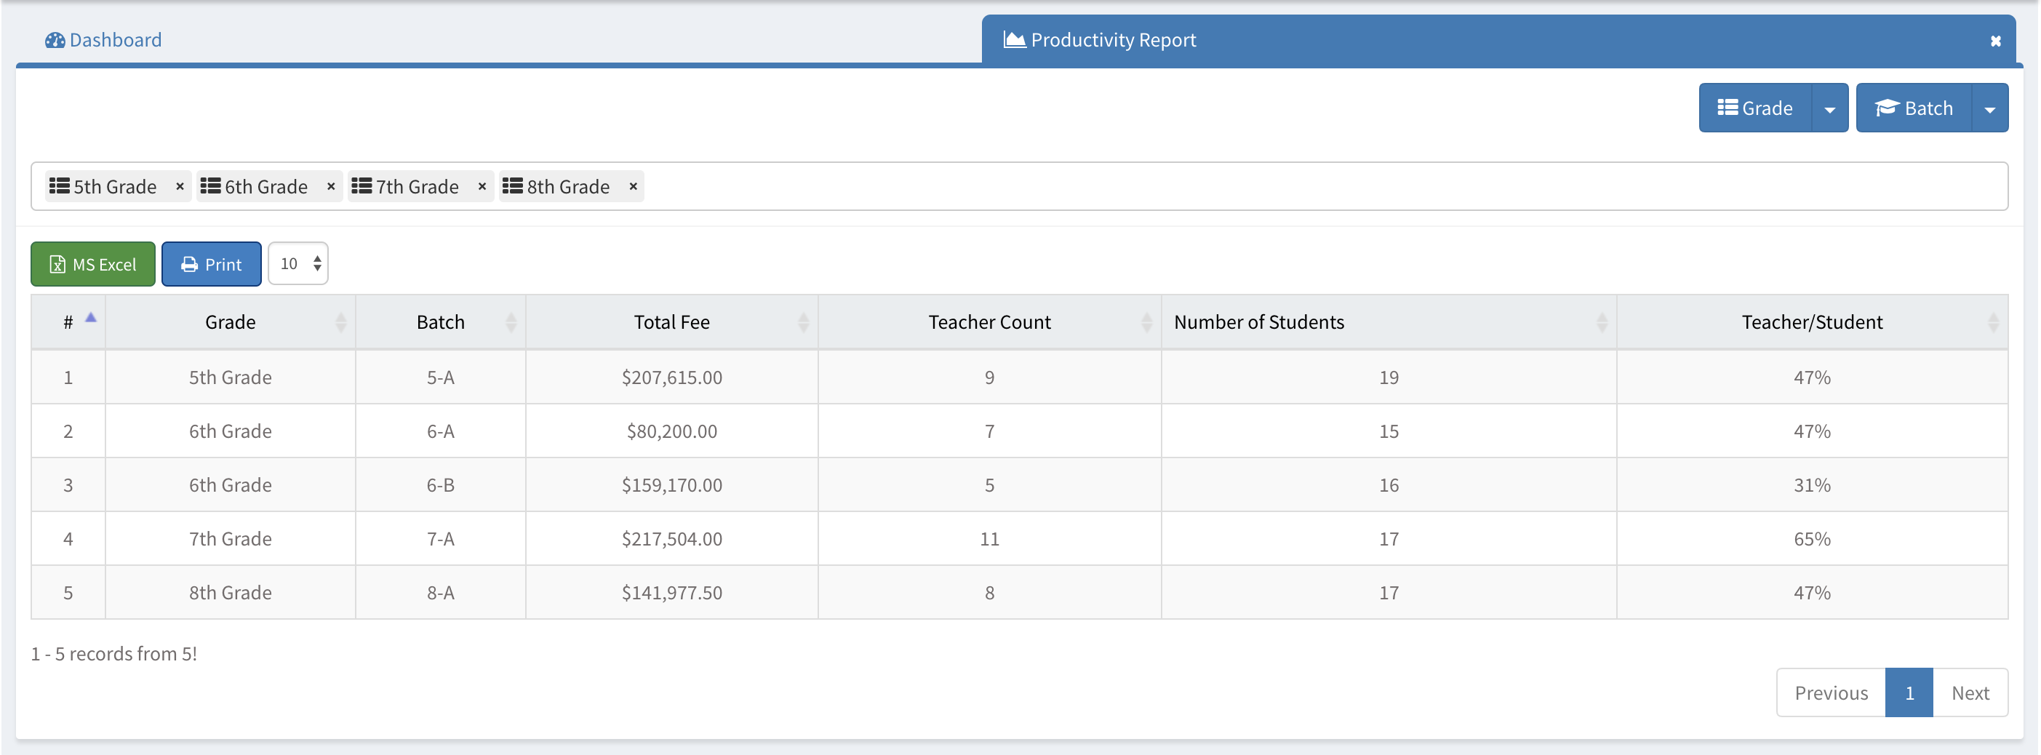Sort by Total Fee column arrows
This screenshot has width=2041, height=755.
coord(802,321)
